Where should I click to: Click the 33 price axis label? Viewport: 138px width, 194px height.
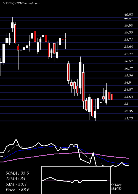pos(126,104)
